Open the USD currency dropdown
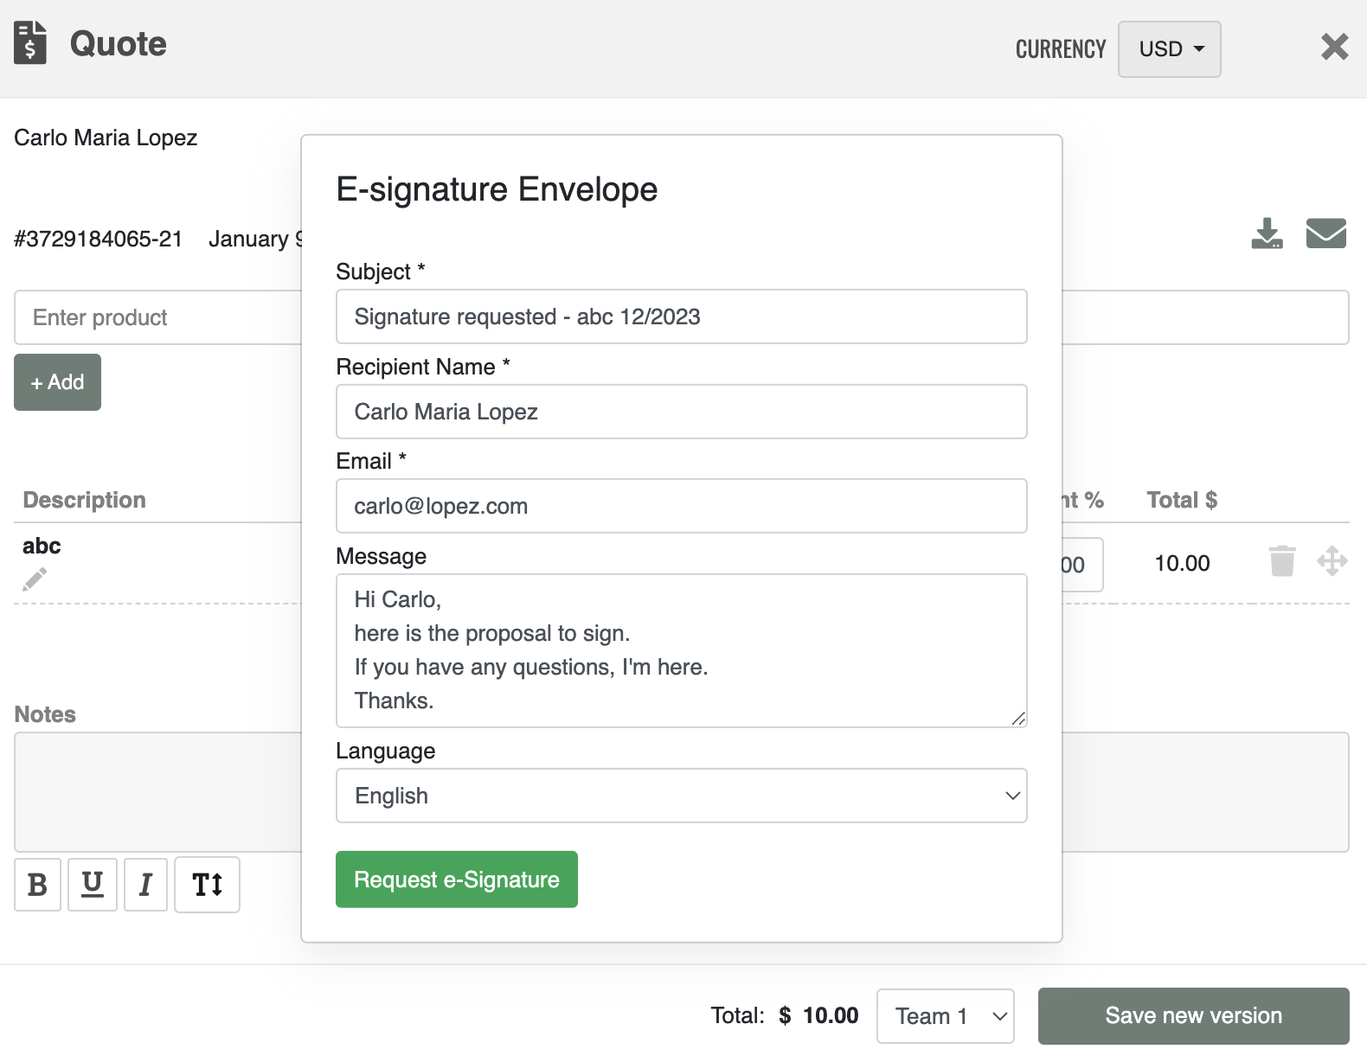 point(1169,49)
